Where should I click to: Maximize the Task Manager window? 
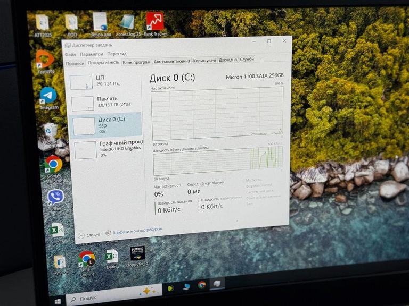269,41
